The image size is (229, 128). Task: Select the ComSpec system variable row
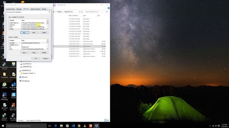[x=28, y=43]
